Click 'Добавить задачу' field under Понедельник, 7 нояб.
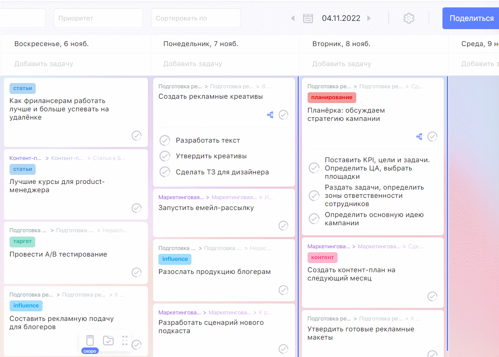Image resolution: width=499 pixels, height=357 pixels. click(x=193, y=64)
